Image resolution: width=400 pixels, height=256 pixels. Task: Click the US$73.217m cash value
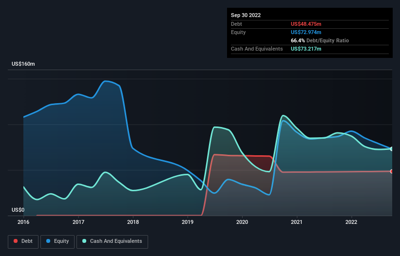coord(306,49)
